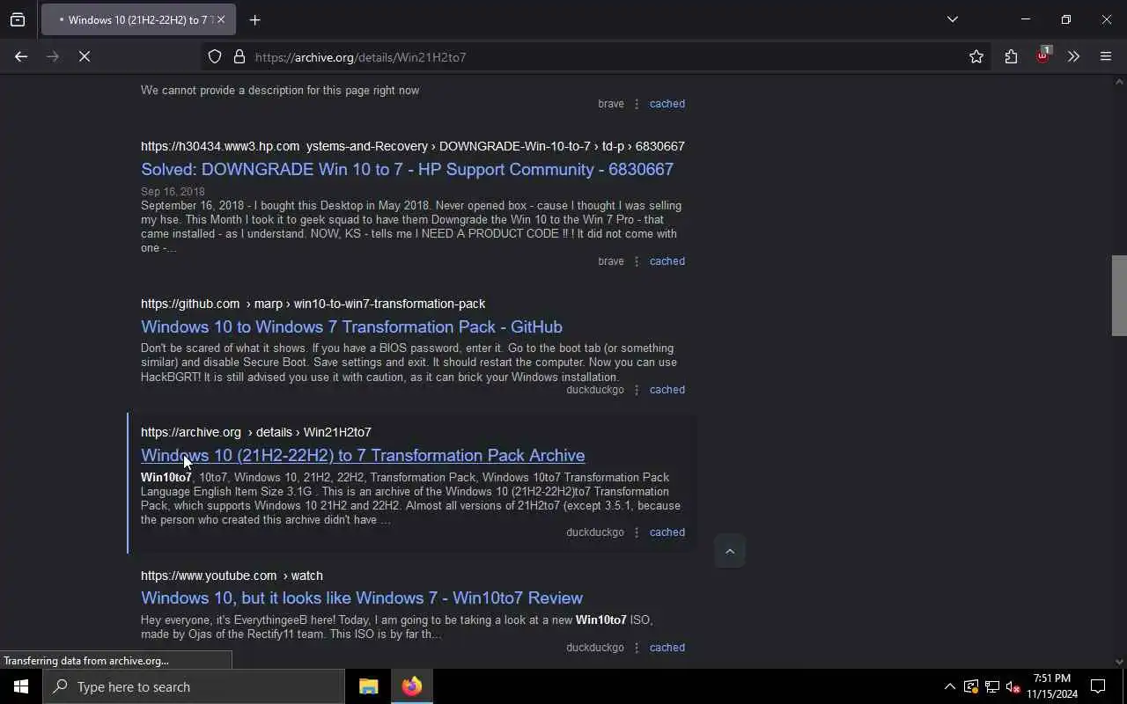Click scrollbar down arrow

(x=1119, y=662)
